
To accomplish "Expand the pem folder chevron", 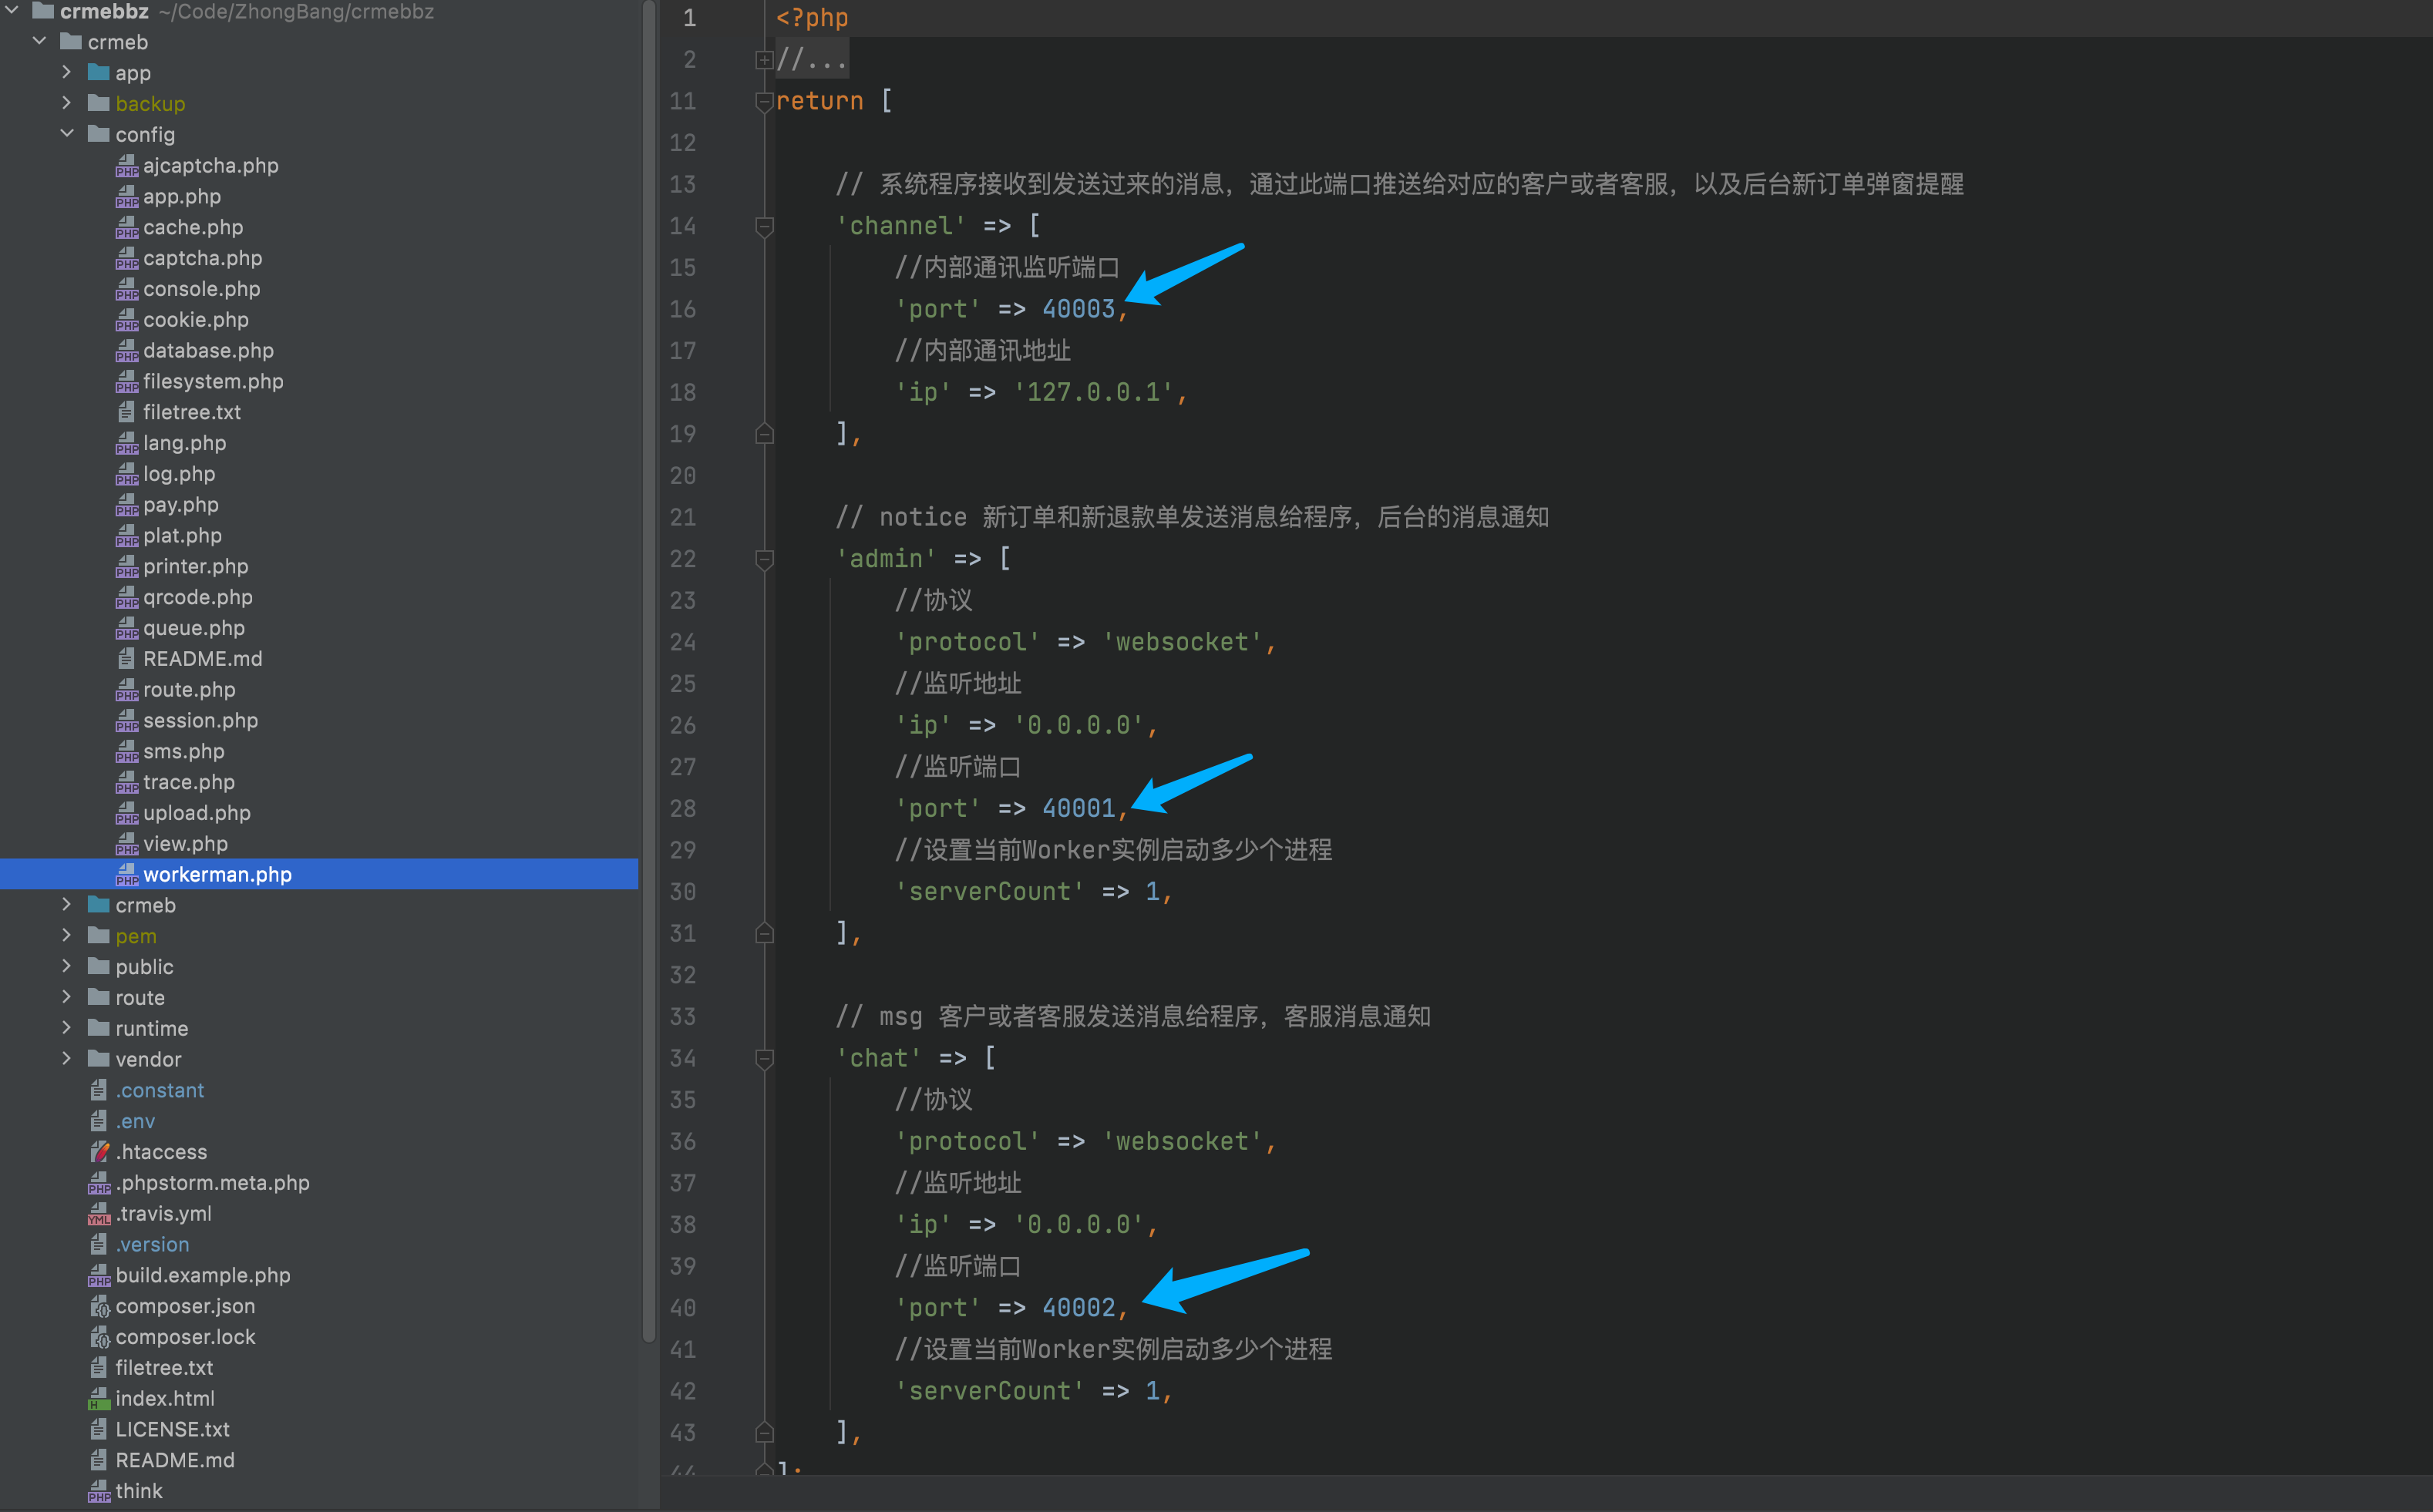I will 67,935.
